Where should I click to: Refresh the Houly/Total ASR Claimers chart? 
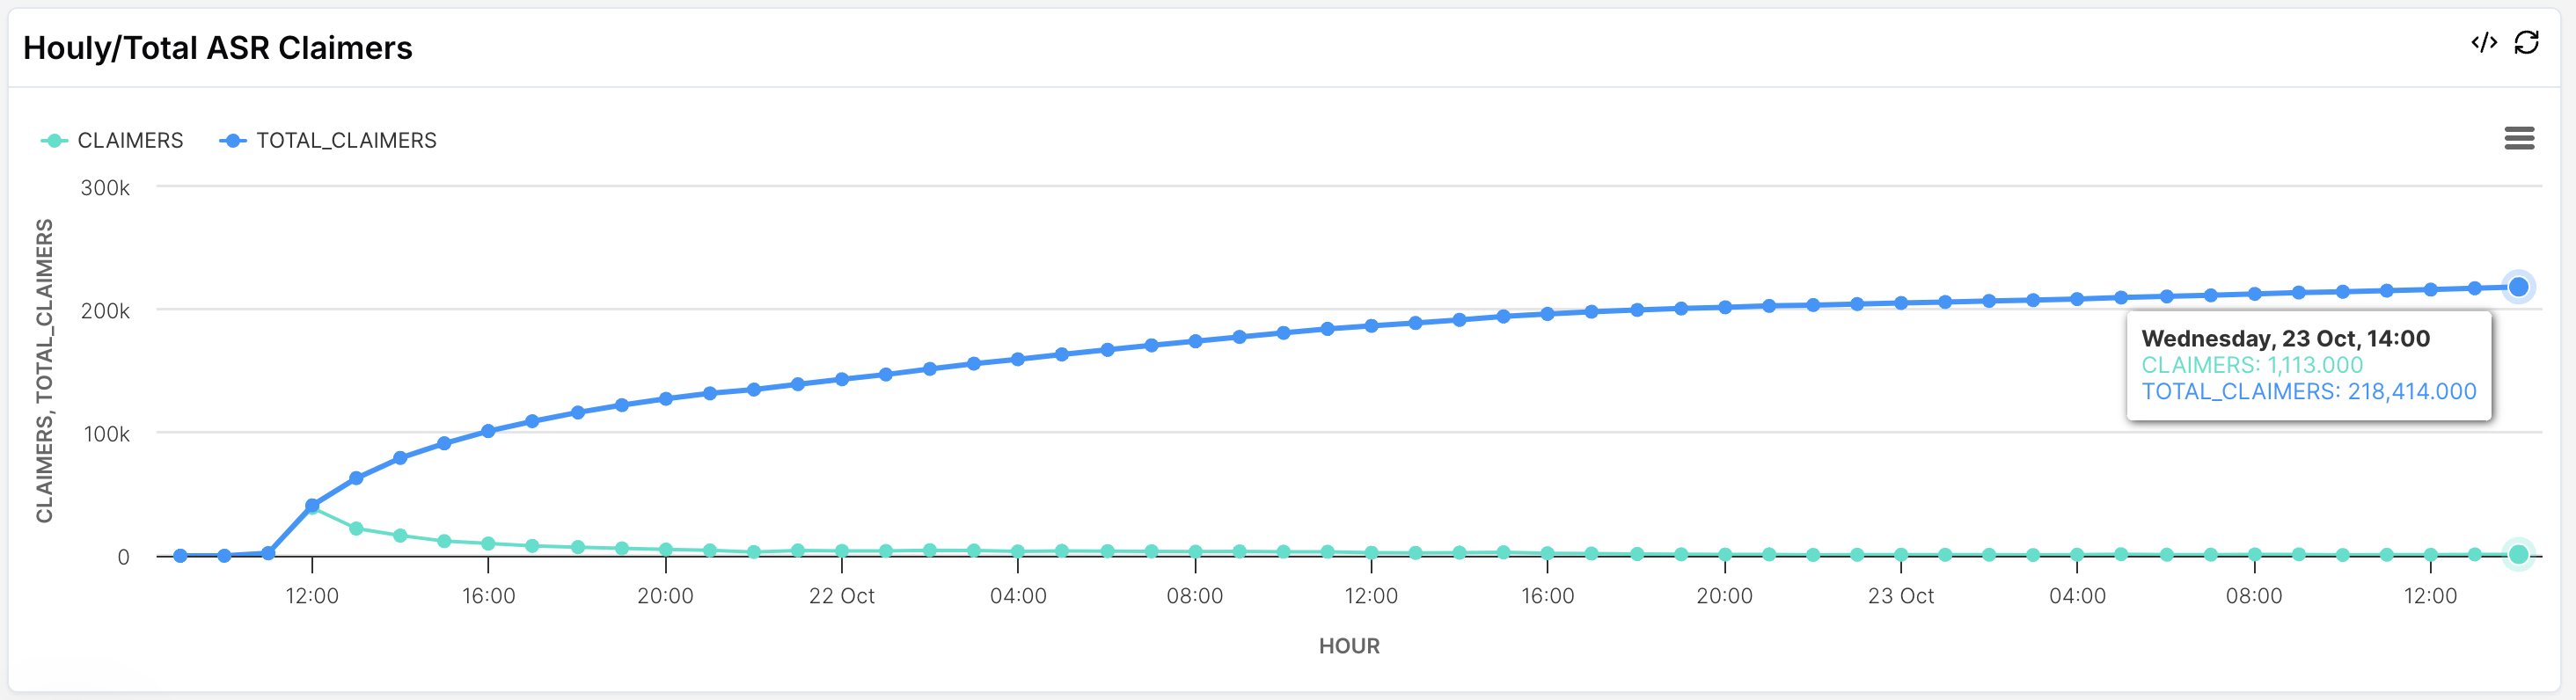point(2527,42)
